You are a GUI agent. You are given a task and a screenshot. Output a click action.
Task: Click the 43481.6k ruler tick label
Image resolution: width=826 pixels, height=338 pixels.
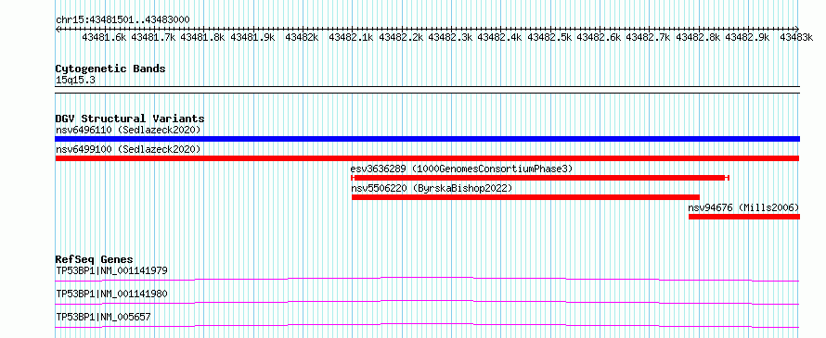(x=104, y=37)
